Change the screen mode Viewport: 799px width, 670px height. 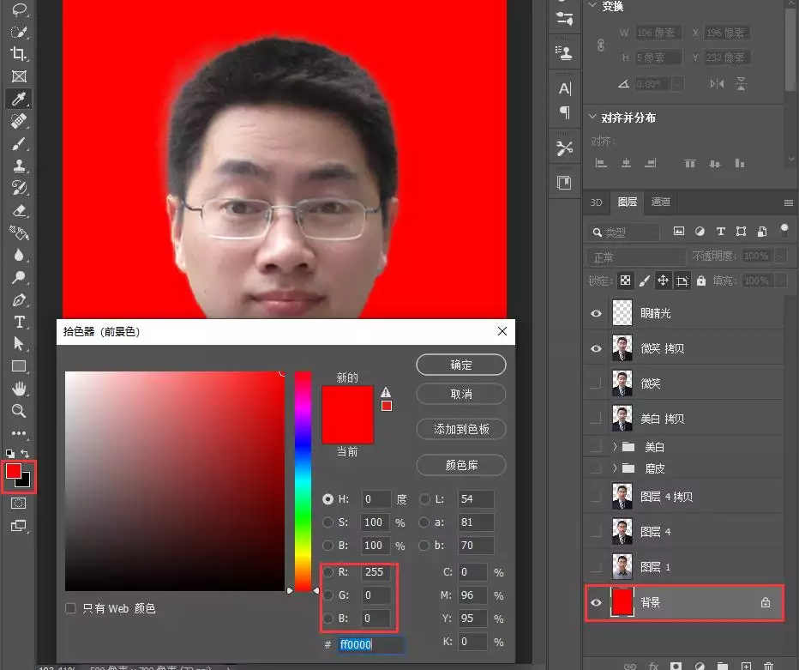[19, 526]
